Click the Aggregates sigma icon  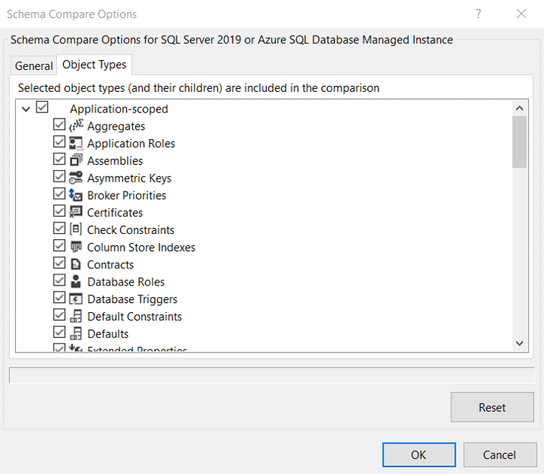pyautogui.click(x=76, y=125)
